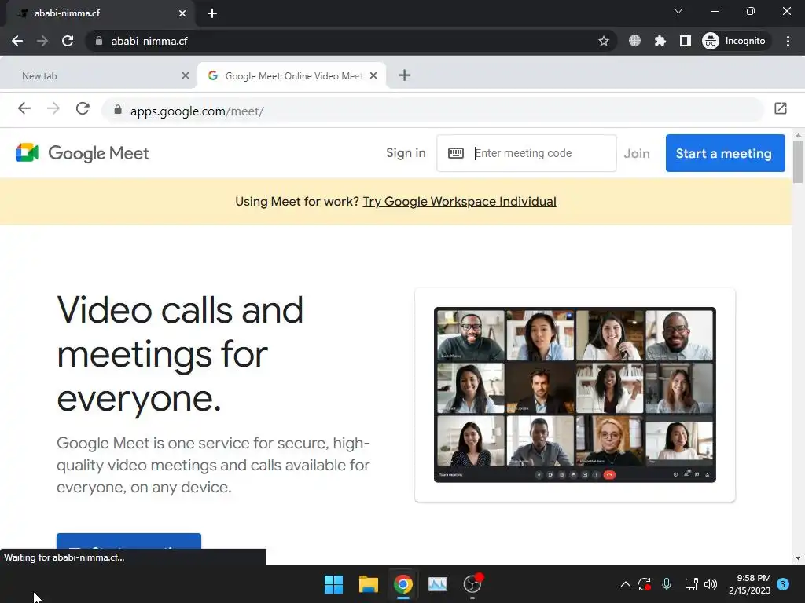Select the Google Meet tab
This screenshot has height=603, width=805.
(292, 76)
